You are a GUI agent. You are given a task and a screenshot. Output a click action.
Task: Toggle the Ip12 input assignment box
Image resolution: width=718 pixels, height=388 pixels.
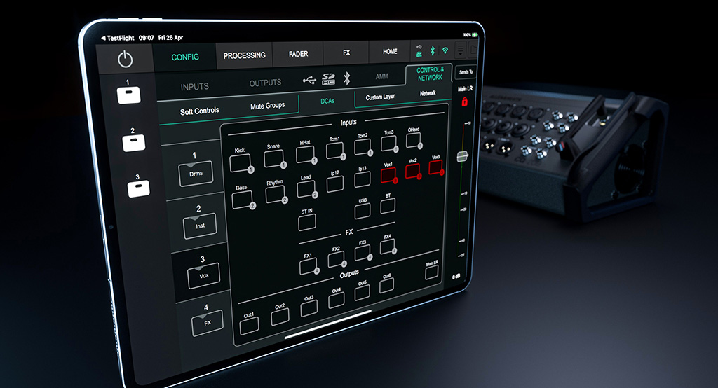[x=335, y=184]
